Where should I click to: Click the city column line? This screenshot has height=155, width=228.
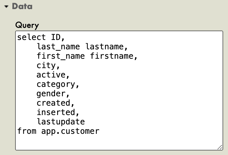pyautogui.click(x=46, y=66)
